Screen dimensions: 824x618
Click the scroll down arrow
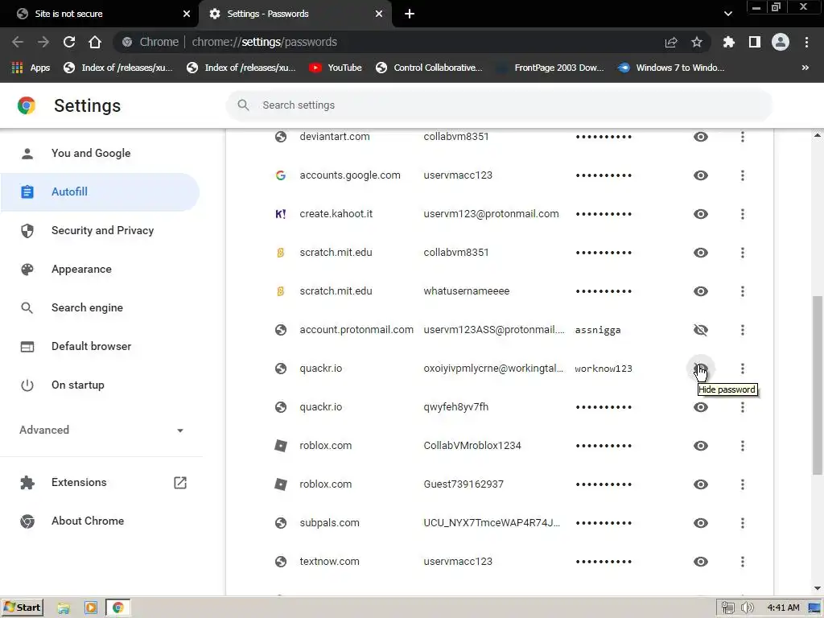coord(818,589)
